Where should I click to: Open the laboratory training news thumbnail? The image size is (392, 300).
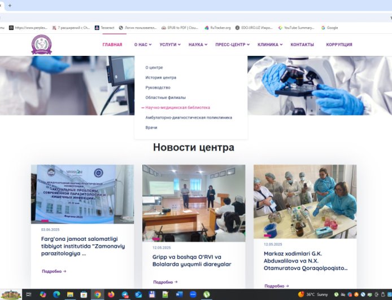(x=305, y=201)
